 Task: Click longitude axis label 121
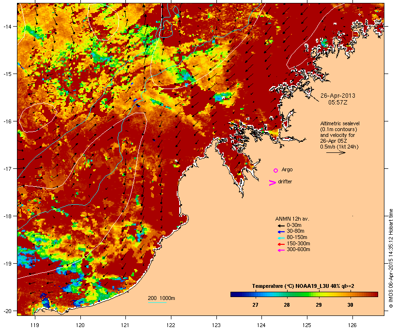[x=125, y=325]
